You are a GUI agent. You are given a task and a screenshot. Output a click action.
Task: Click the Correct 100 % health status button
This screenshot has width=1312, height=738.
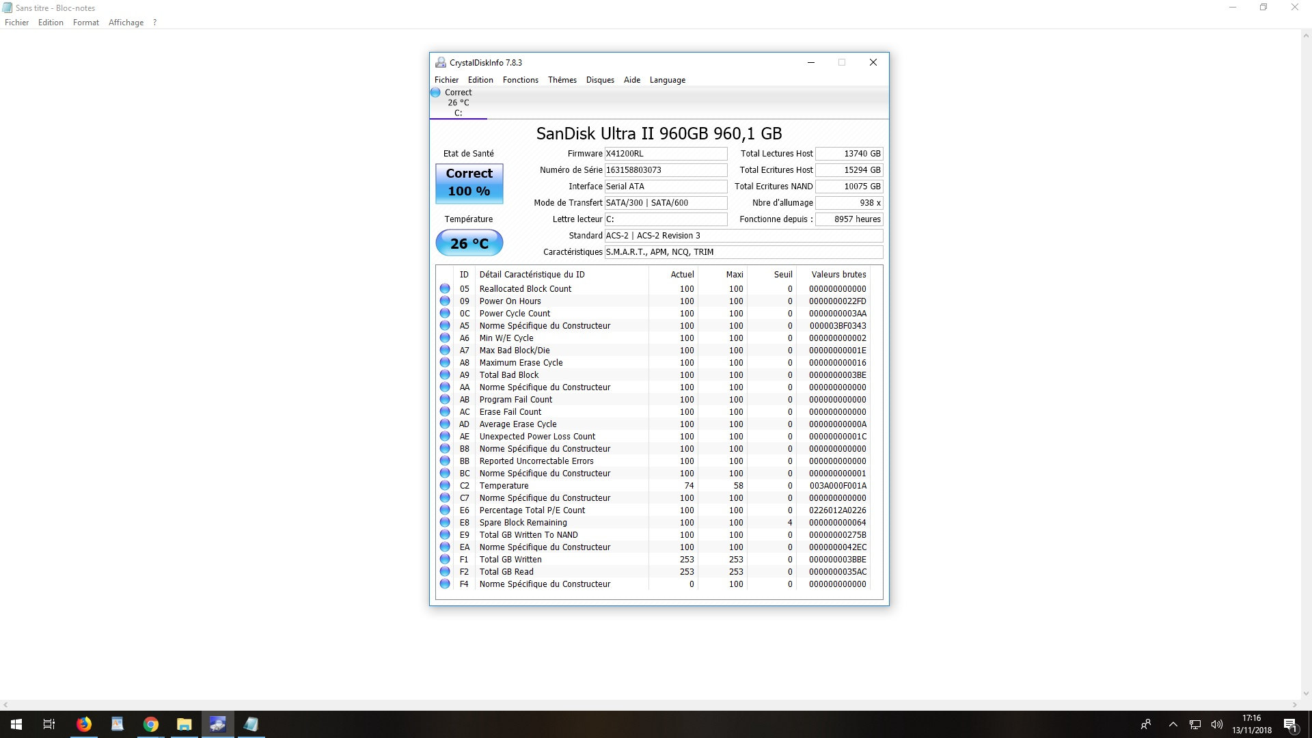coord(469,183)
